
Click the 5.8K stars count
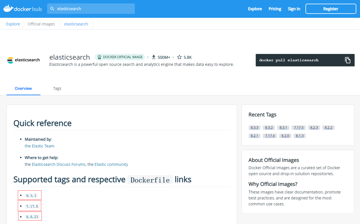[188, 57]
